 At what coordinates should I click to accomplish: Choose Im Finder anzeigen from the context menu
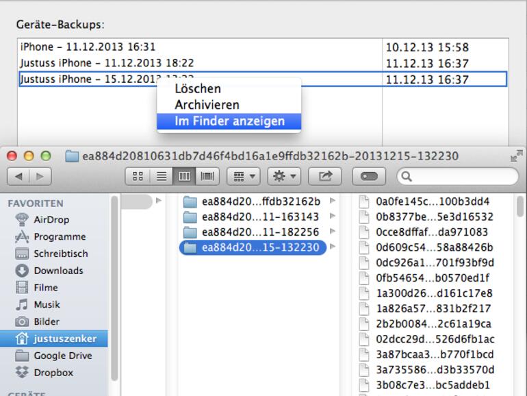coord(229,121)
